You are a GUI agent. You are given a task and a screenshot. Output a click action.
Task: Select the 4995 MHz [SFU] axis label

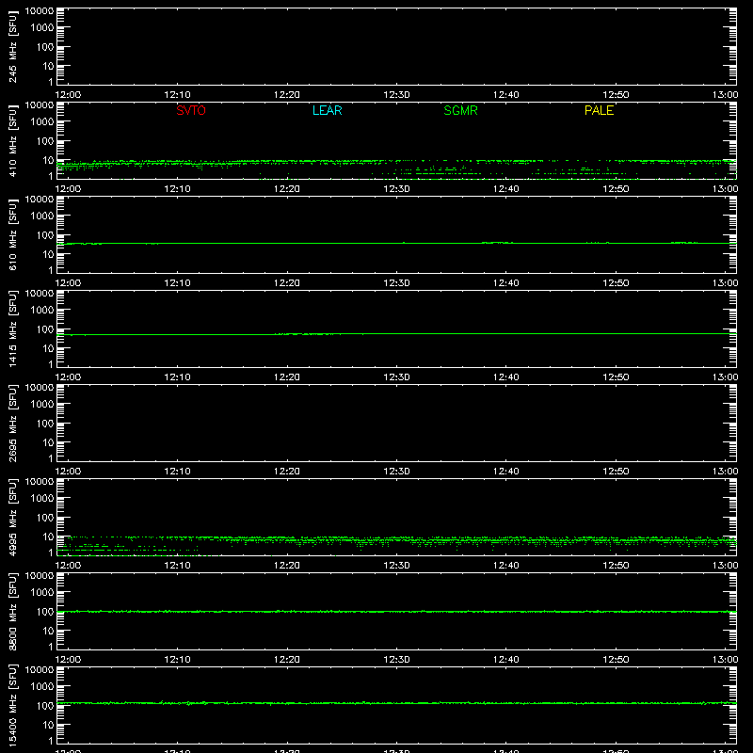click(12, 517)
